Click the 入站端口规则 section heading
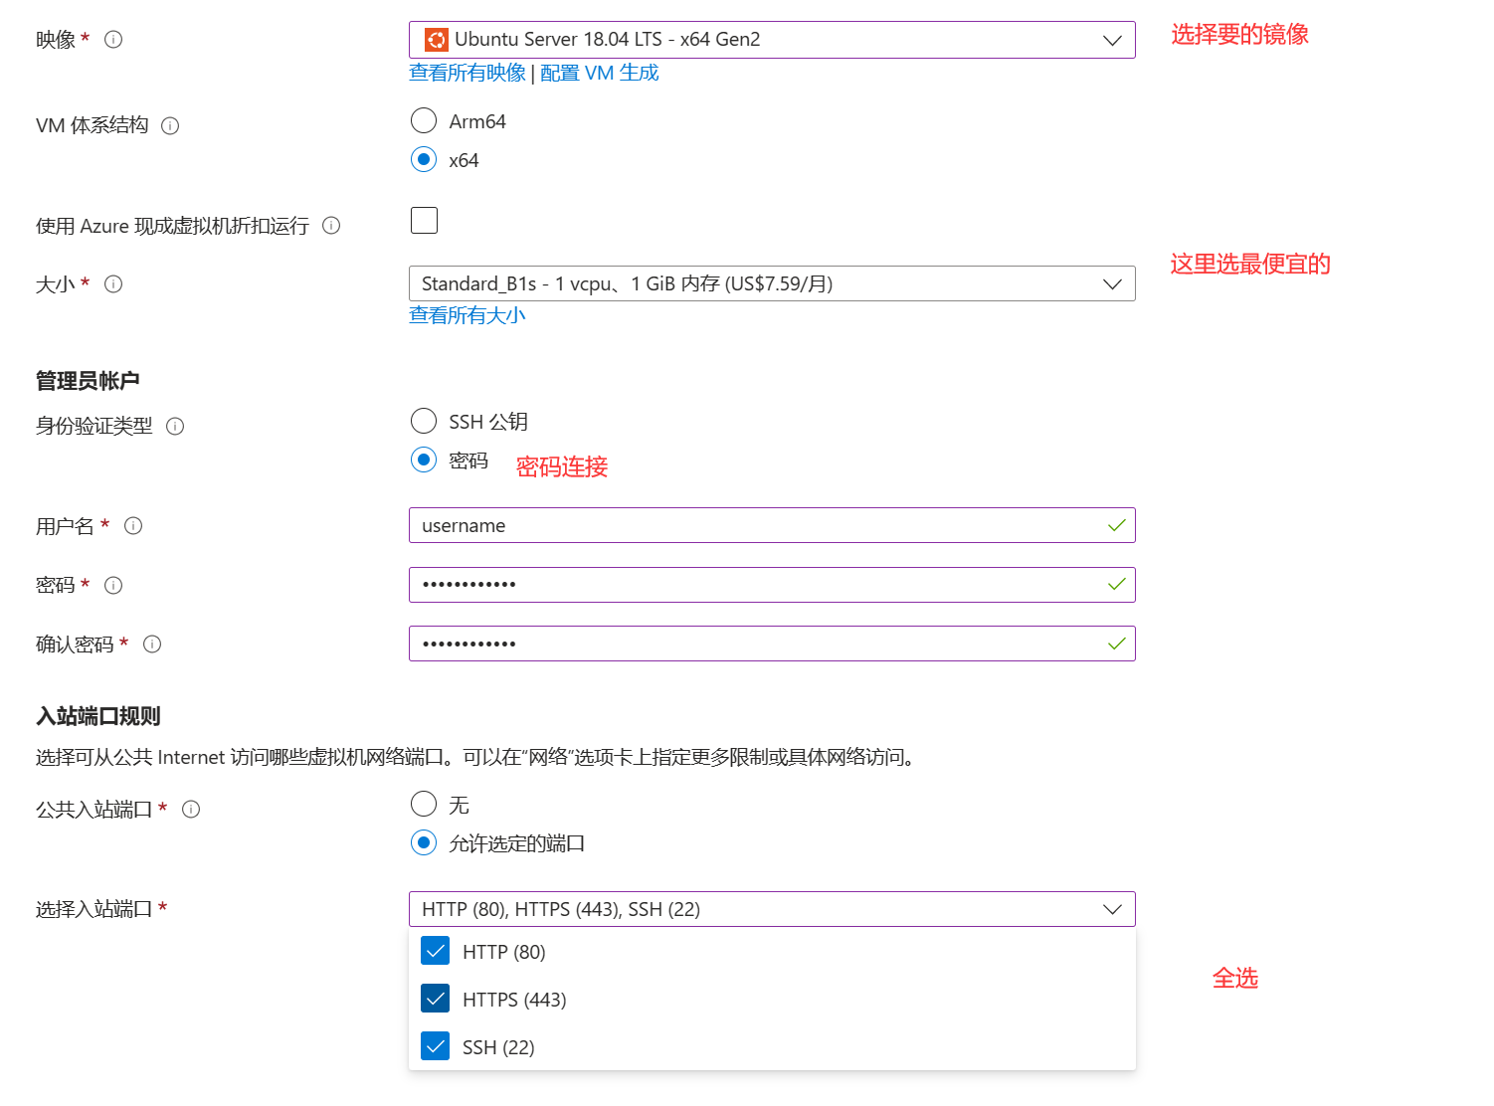This screenshot has height=1106, width=1494. [x=98, y=716]
